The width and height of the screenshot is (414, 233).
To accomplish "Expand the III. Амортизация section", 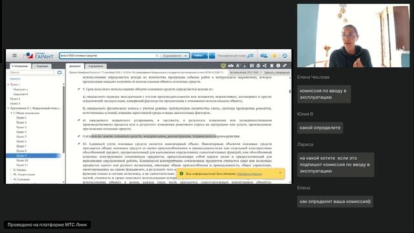I will pyautogui.click(x=12, y=175).
